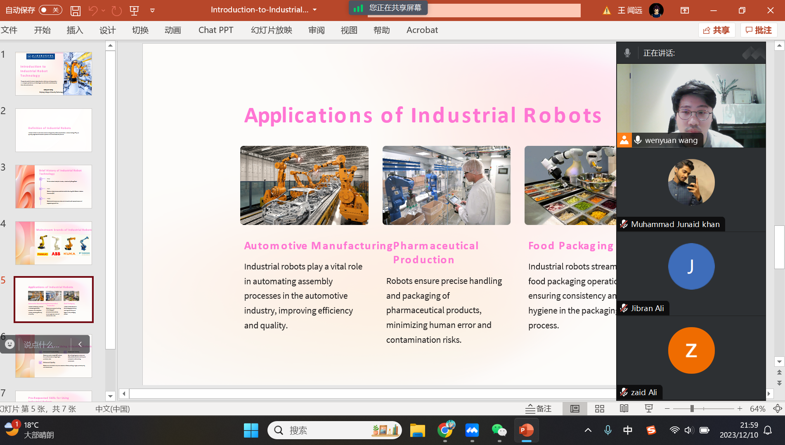The width and height of the screenshot is (785, 445).
Task: Open the 插入 ribbon tab
Action: [x=75, y=30]
